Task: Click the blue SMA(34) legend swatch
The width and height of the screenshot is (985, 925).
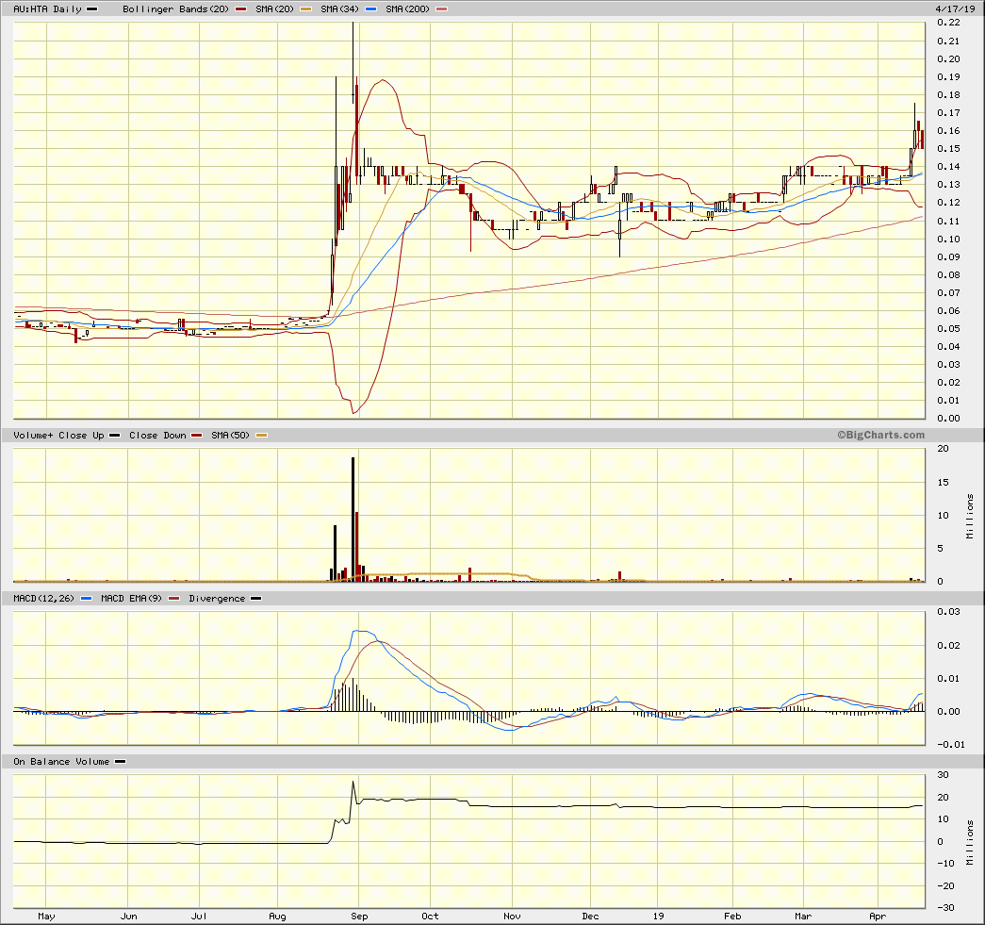Action: pyautogui.click(x=370, y=8)
